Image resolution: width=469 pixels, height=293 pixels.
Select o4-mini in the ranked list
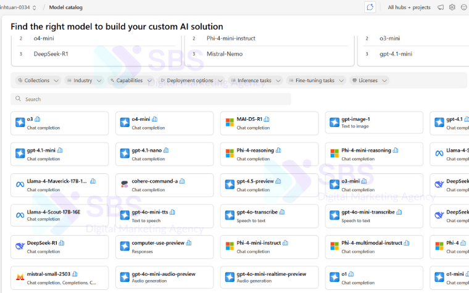[x=44, y=38]
